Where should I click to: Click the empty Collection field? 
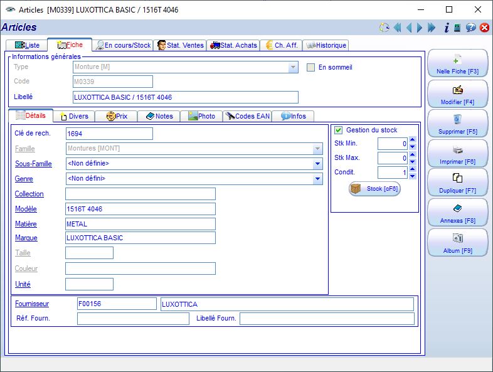click(x=140, y=194)
